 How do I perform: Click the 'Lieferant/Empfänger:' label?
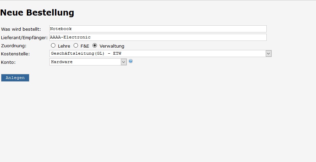coord(24,38)
